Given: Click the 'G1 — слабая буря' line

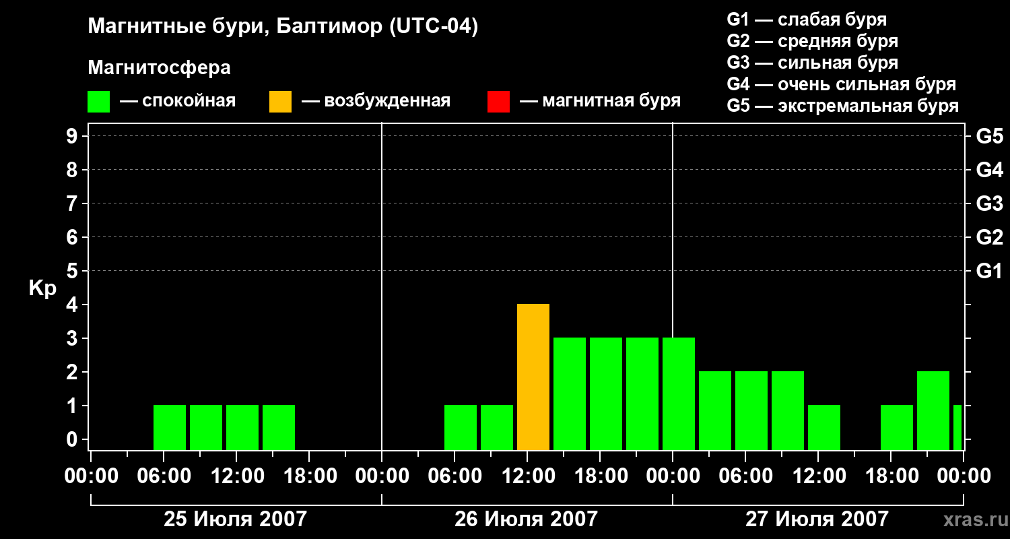Looking at the screenshot, I should tap(807, 20).
